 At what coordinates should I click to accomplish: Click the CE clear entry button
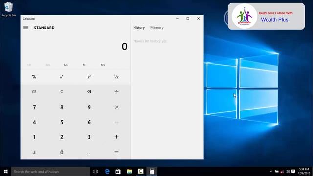click(34, 92)
